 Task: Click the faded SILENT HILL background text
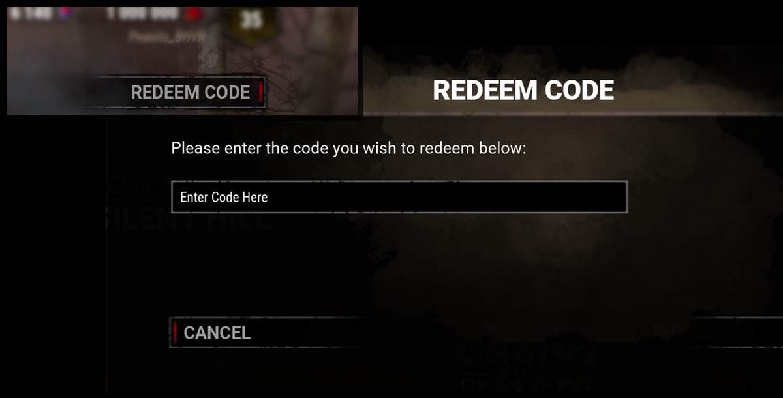tap(189, 221)
